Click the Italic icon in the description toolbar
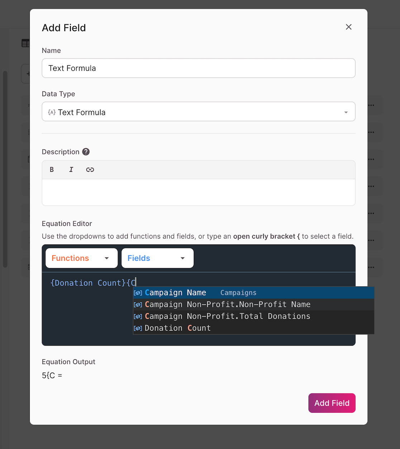This screenshot has width=400, height=449. coord(71,169)
